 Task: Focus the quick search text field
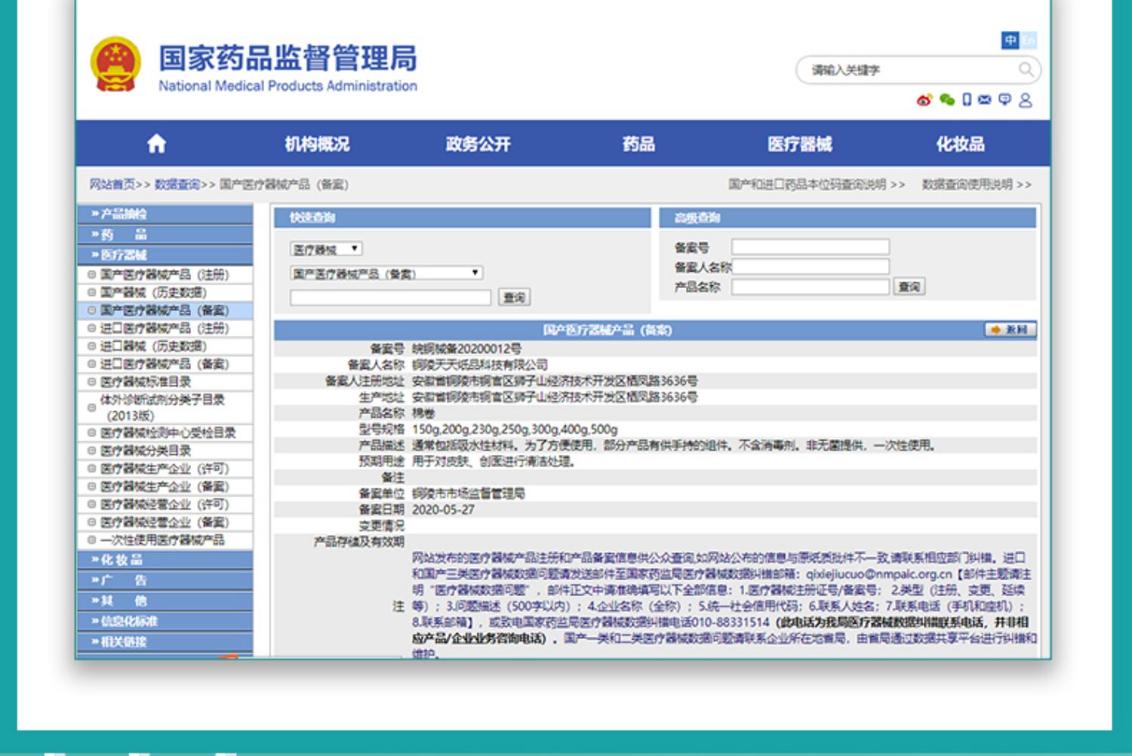[x=390, y=297]
